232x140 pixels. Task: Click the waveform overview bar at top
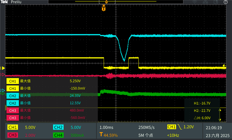coord(116,2)
